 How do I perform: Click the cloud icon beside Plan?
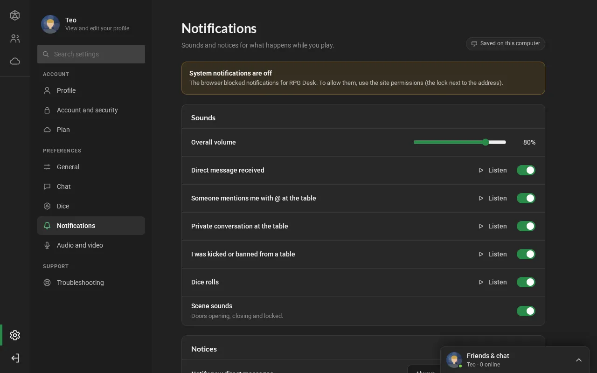pos(47,130)
